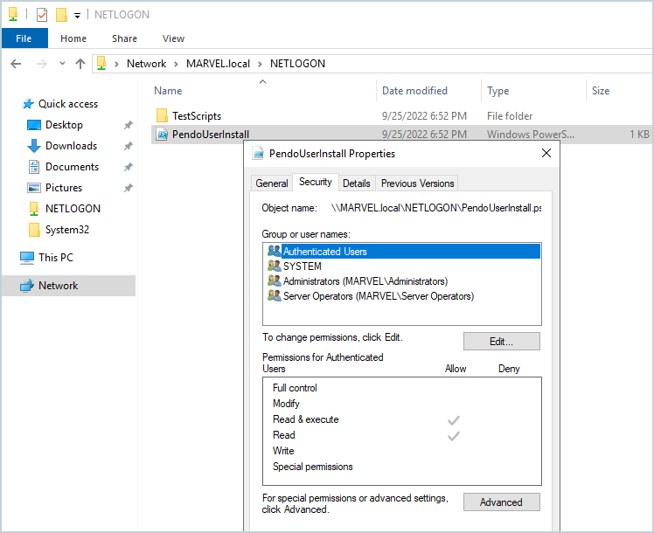Click the pin icon next to Downloads
This screenshot has height=533, width=654.
(128, 145)
